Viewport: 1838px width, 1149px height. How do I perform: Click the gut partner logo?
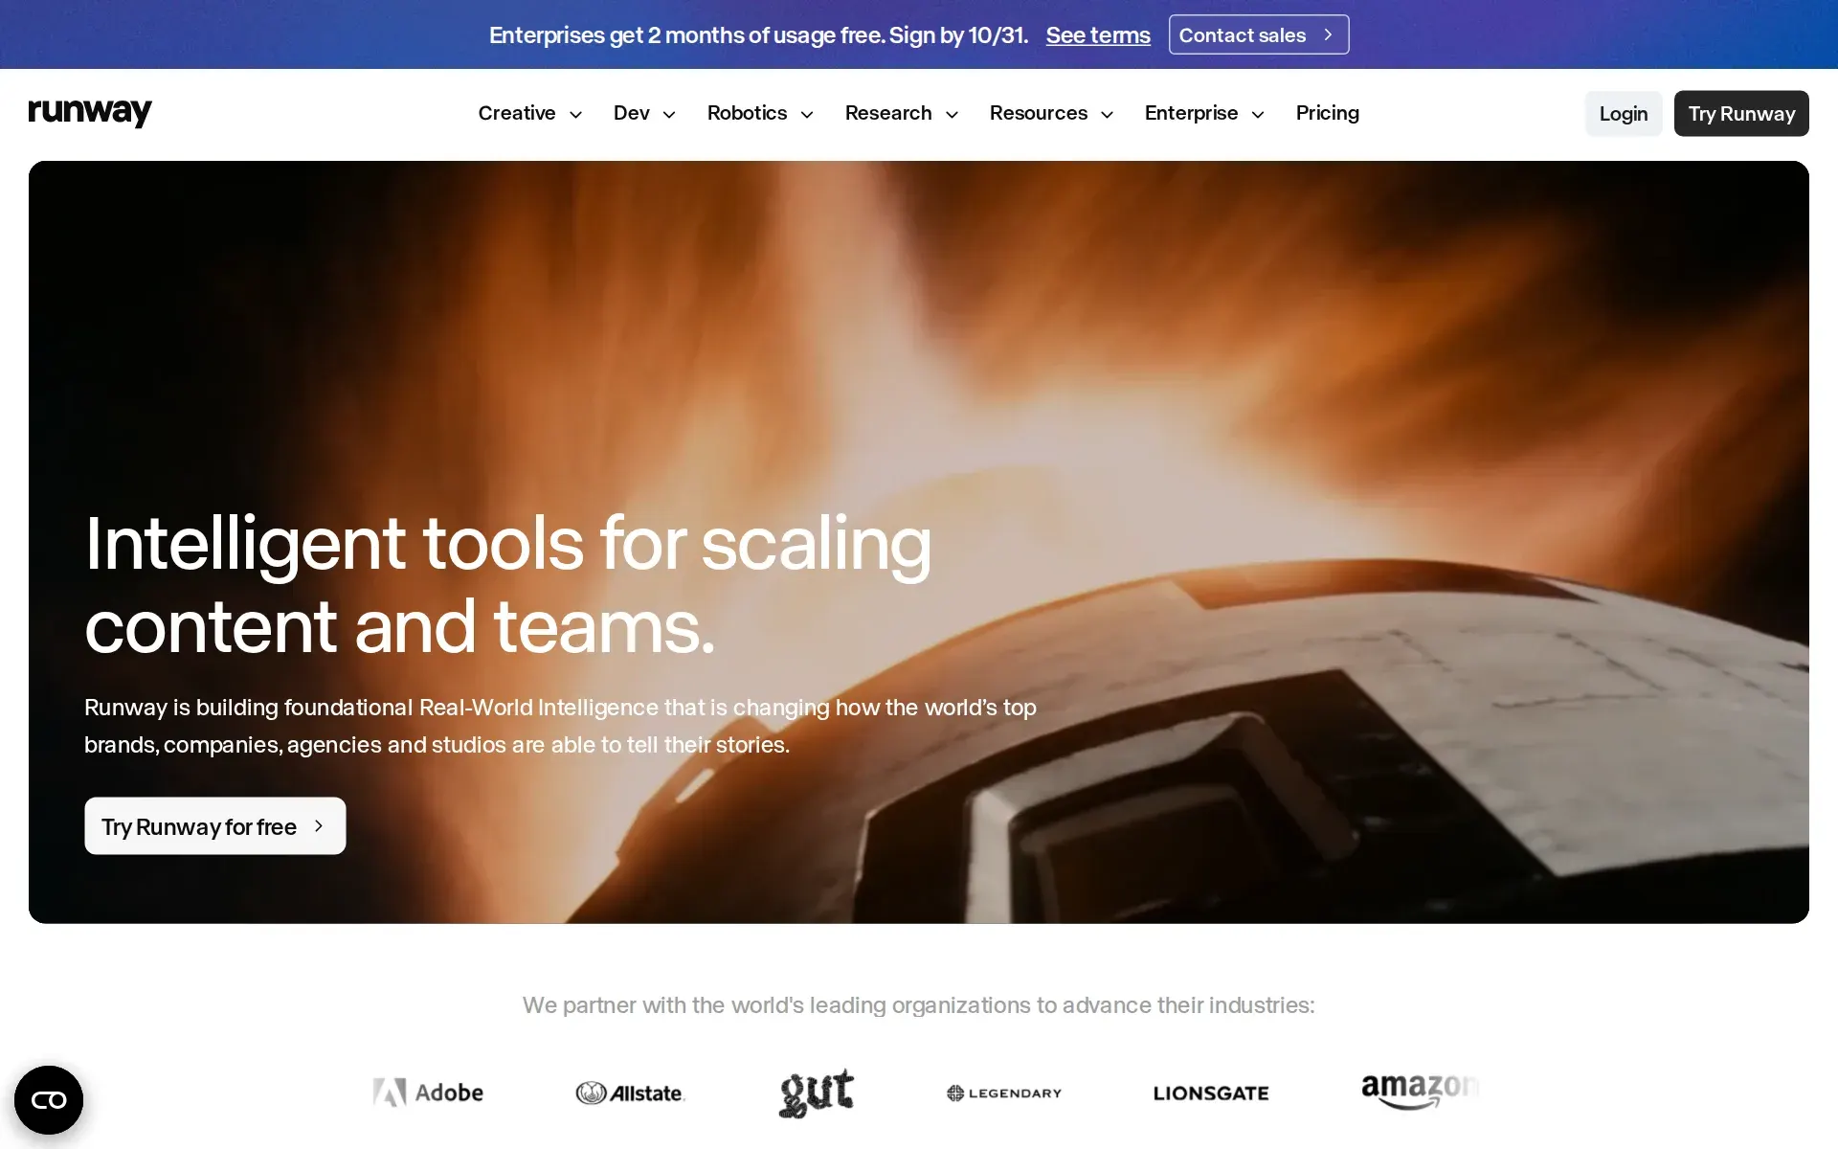tap(817, 1093)
